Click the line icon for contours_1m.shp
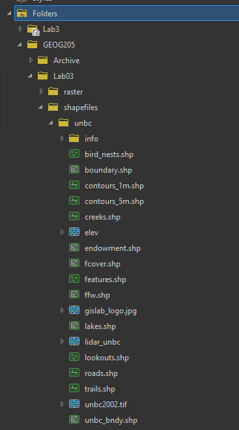This screenshot has width=239, height=430. pos(74,185)
